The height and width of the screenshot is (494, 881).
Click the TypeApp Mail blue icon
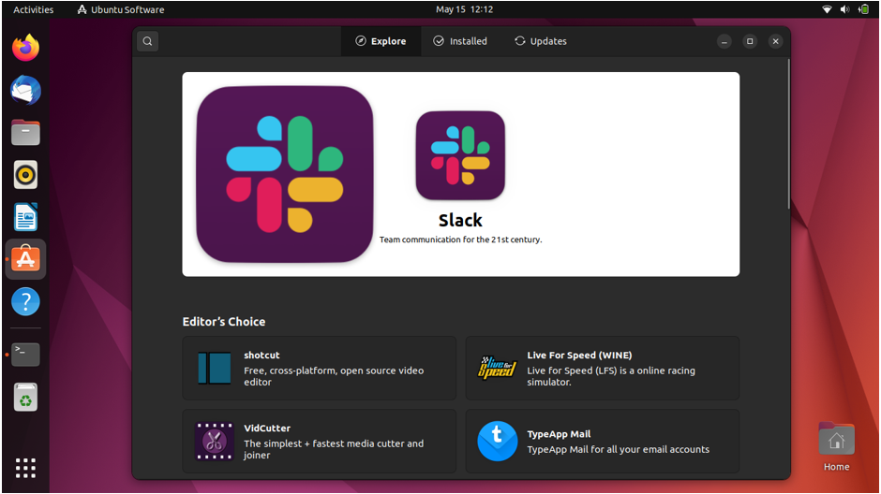498,442
